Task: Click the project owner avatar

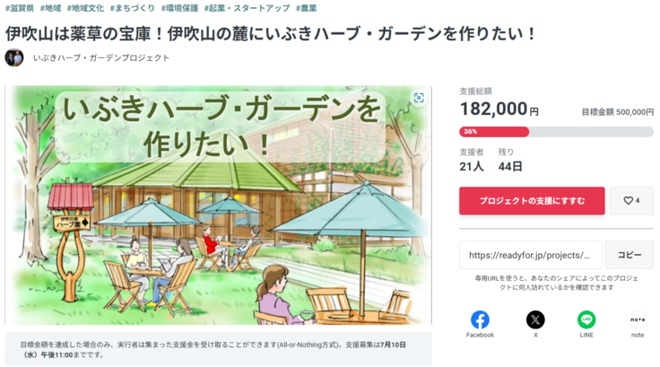Action: tap(14, 57)
